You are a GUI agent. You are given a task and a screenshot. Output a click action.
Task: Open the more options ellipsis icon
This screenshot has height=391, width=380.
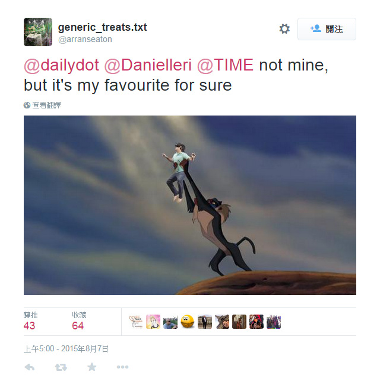(x=122, y=367)
